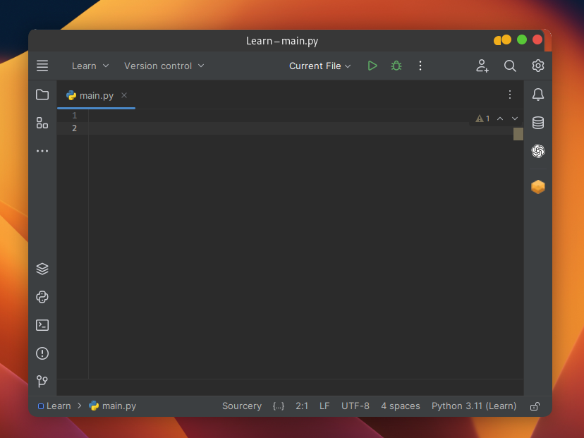This screenshot has width=584, height=438.
Task: Click line number 1 in gutter
Action: click(75, 116)
